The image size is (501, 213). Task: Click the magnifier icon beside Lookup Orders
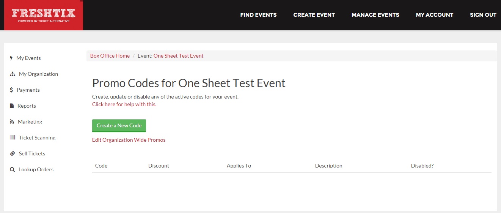[x=12, y=169]
